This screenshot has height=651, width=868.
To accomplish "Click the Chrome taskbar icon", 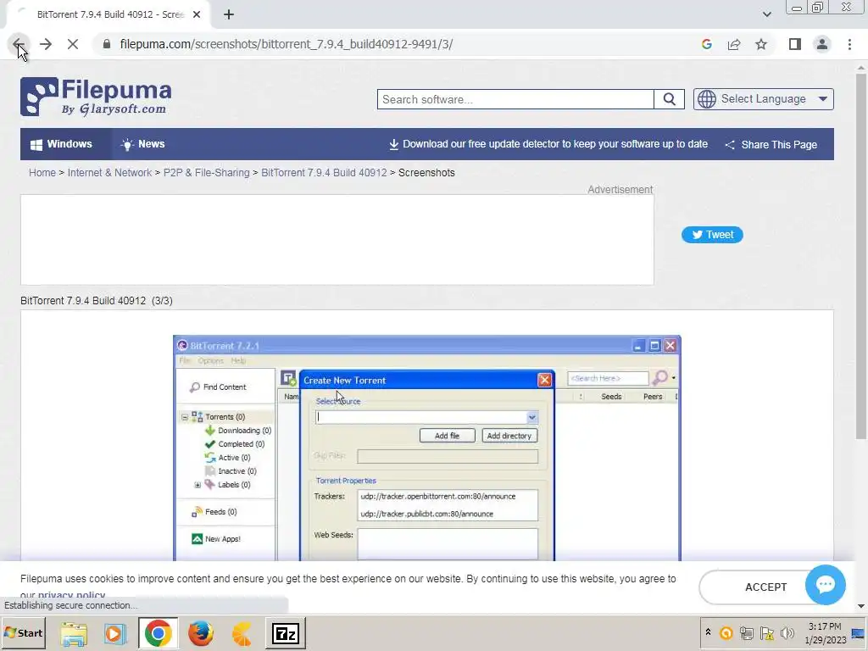I will tap(159, 633).
